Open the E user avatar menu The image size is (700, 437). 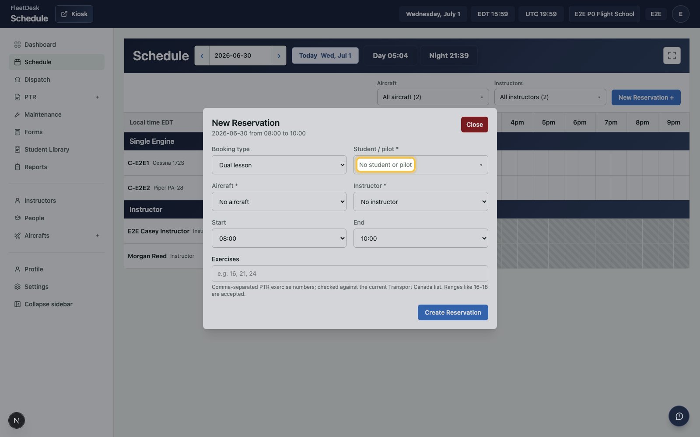click(x=680, y=14)
